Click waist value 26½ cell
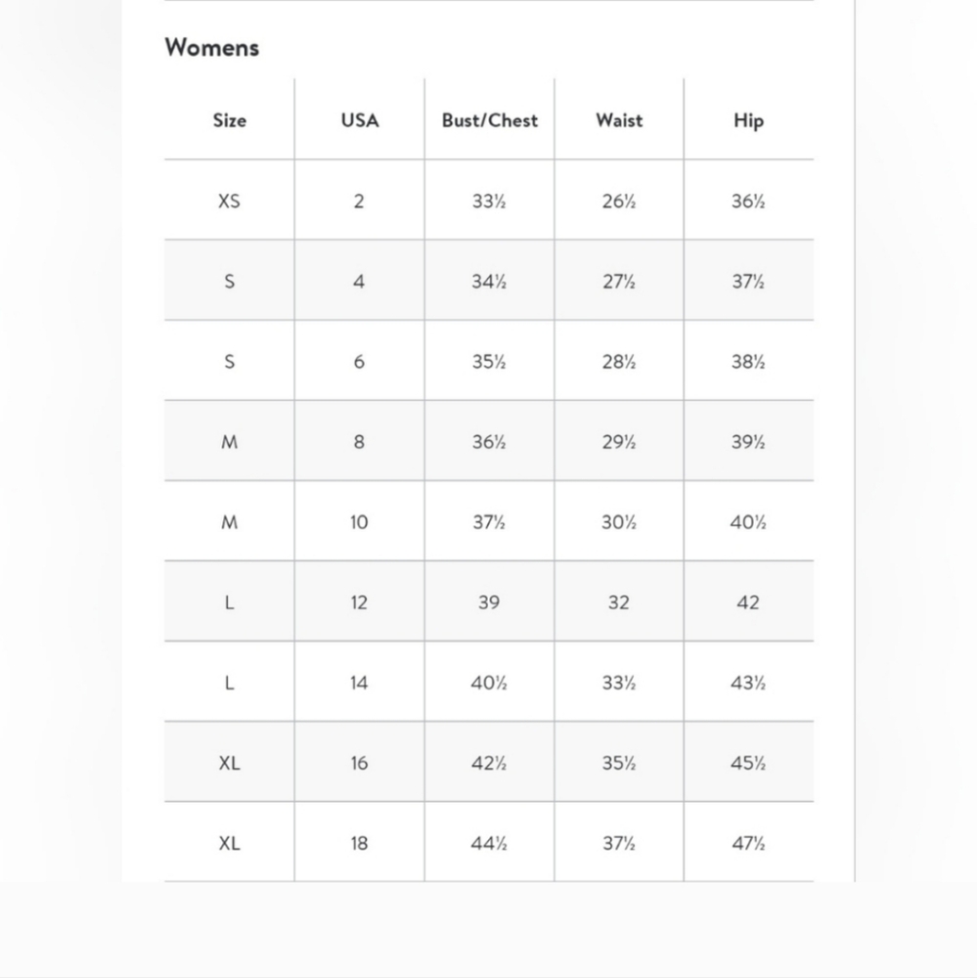The image size is (977, 978). point(619,200)
